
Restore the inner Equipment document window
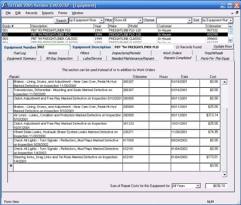tap(237, 13)
